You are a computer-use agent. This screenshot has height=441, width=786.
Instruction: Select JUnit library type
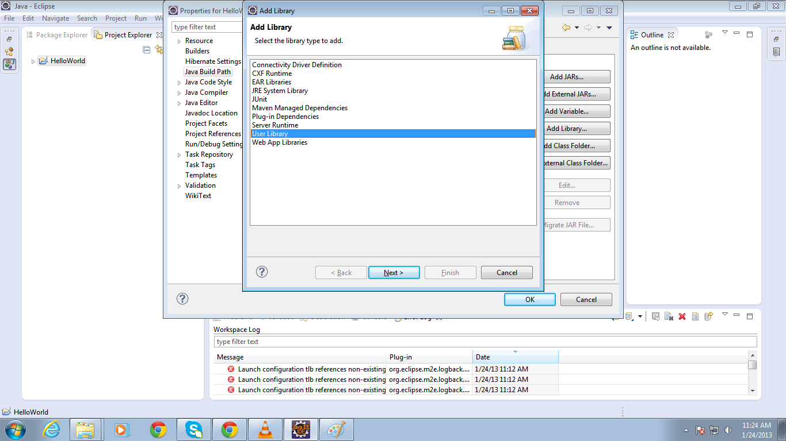pos(260,99)
